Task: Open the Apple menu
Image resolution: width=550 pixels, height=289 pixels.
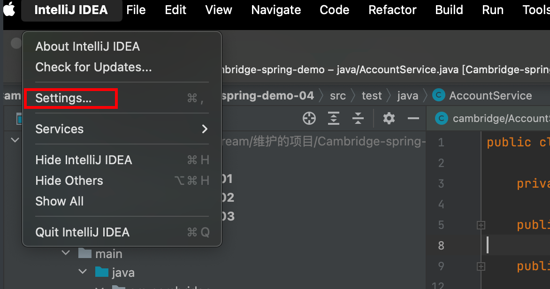Action: point(9,10)
